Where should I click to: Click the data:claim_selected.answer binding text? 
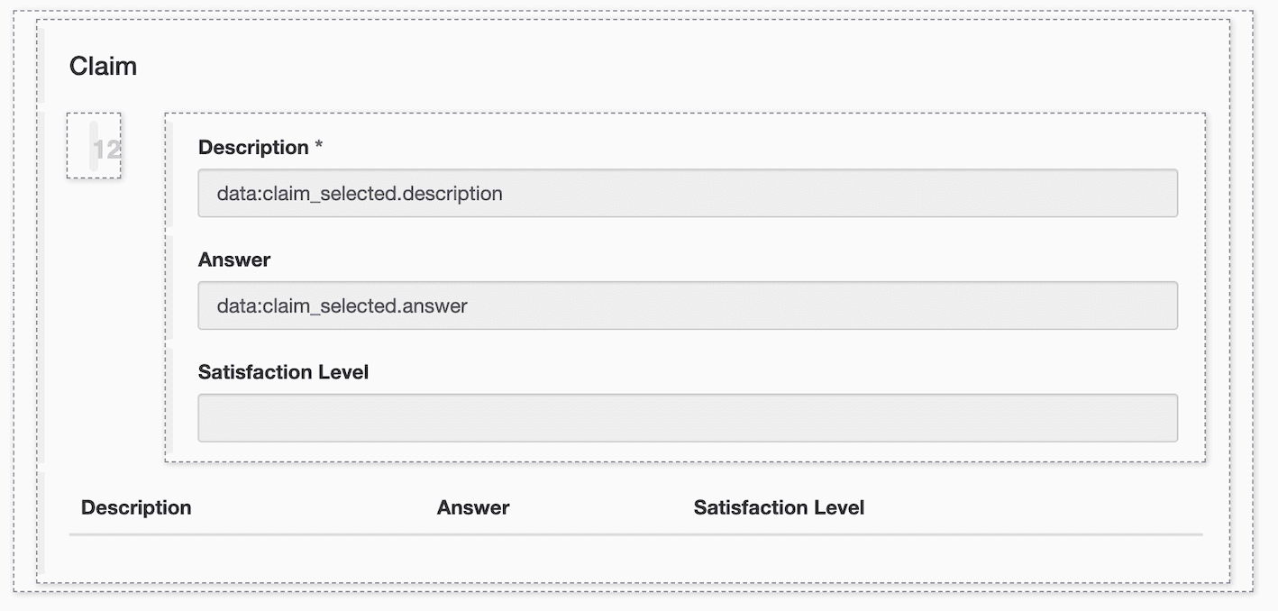coord(340,305)
